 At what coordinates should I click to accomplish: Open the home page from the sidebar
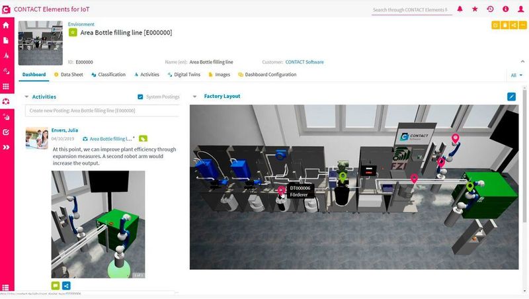point(6,25)
